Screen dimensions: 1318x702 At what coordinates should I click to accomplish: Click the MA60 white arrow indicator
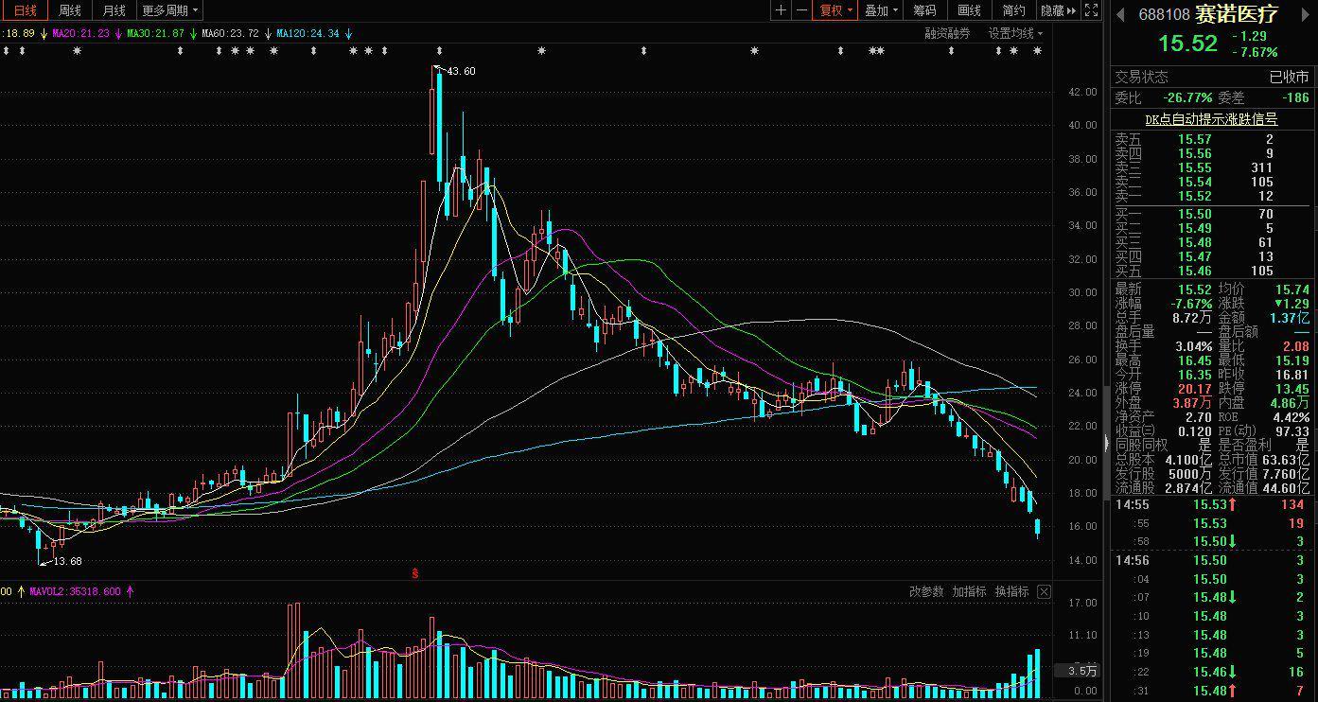pyautogui.click(x=268, y=33)
